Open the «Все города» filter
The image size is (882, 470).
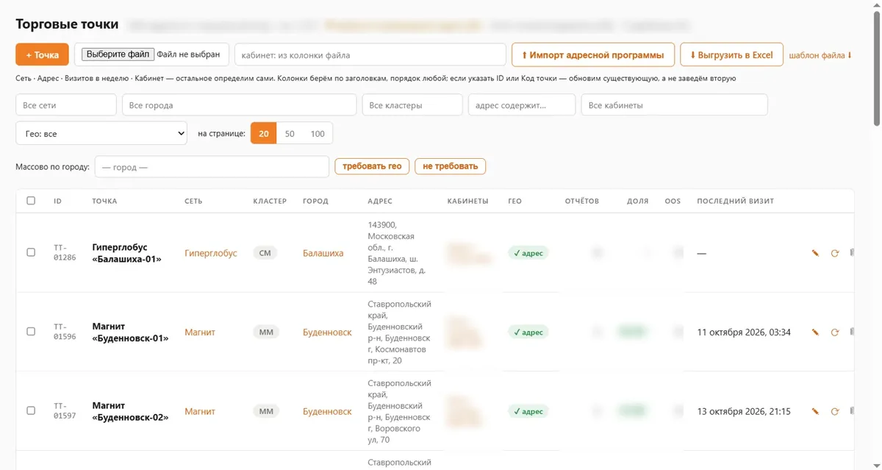tap(239, 105)
